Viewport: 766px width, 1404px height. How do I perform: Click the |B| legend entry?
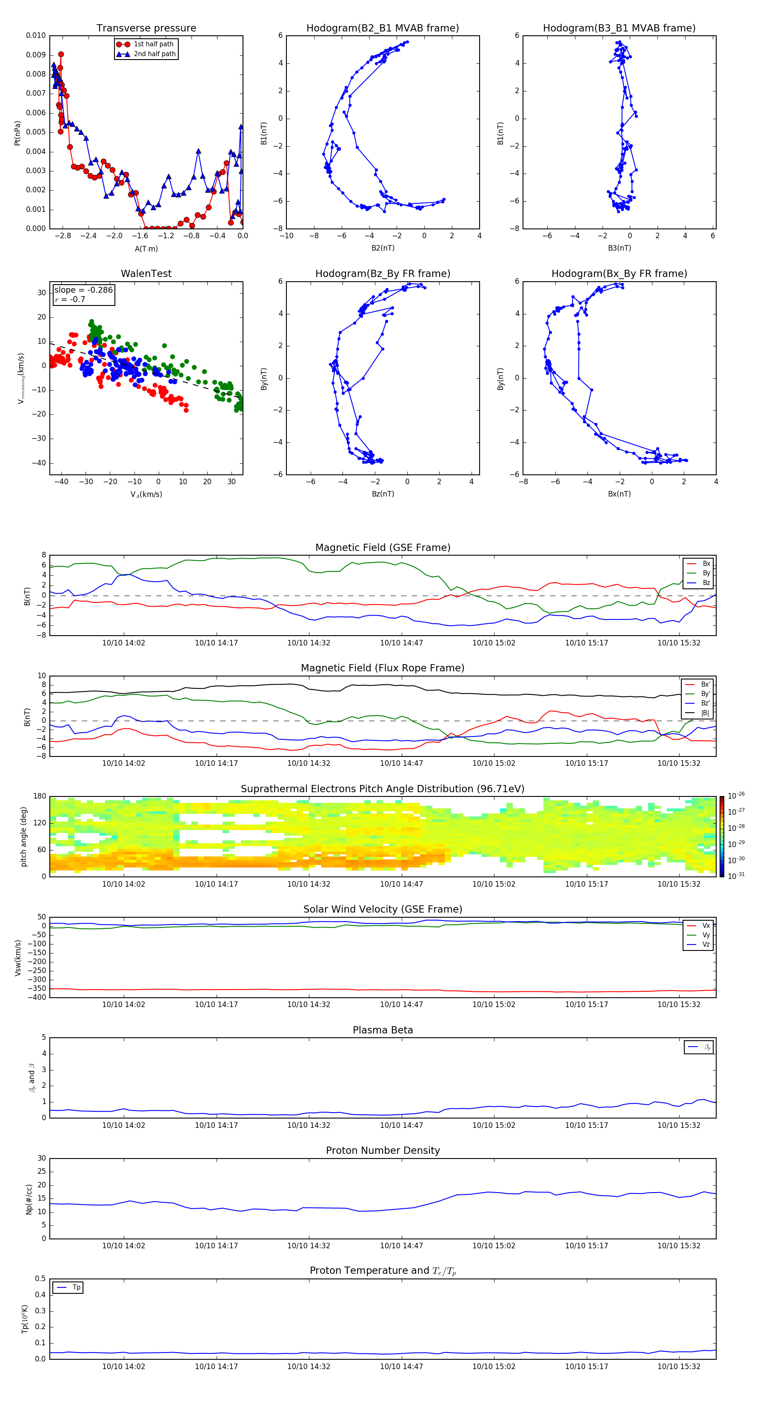click(x=697, y=713)
